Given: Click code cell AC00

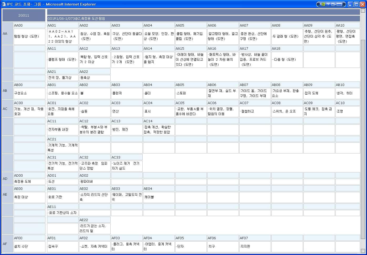Looking at the screenshot, I should pyautogui.click(x=29, y=103).
